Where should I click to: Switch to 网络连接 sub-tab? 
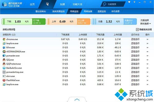click(88, 11)
